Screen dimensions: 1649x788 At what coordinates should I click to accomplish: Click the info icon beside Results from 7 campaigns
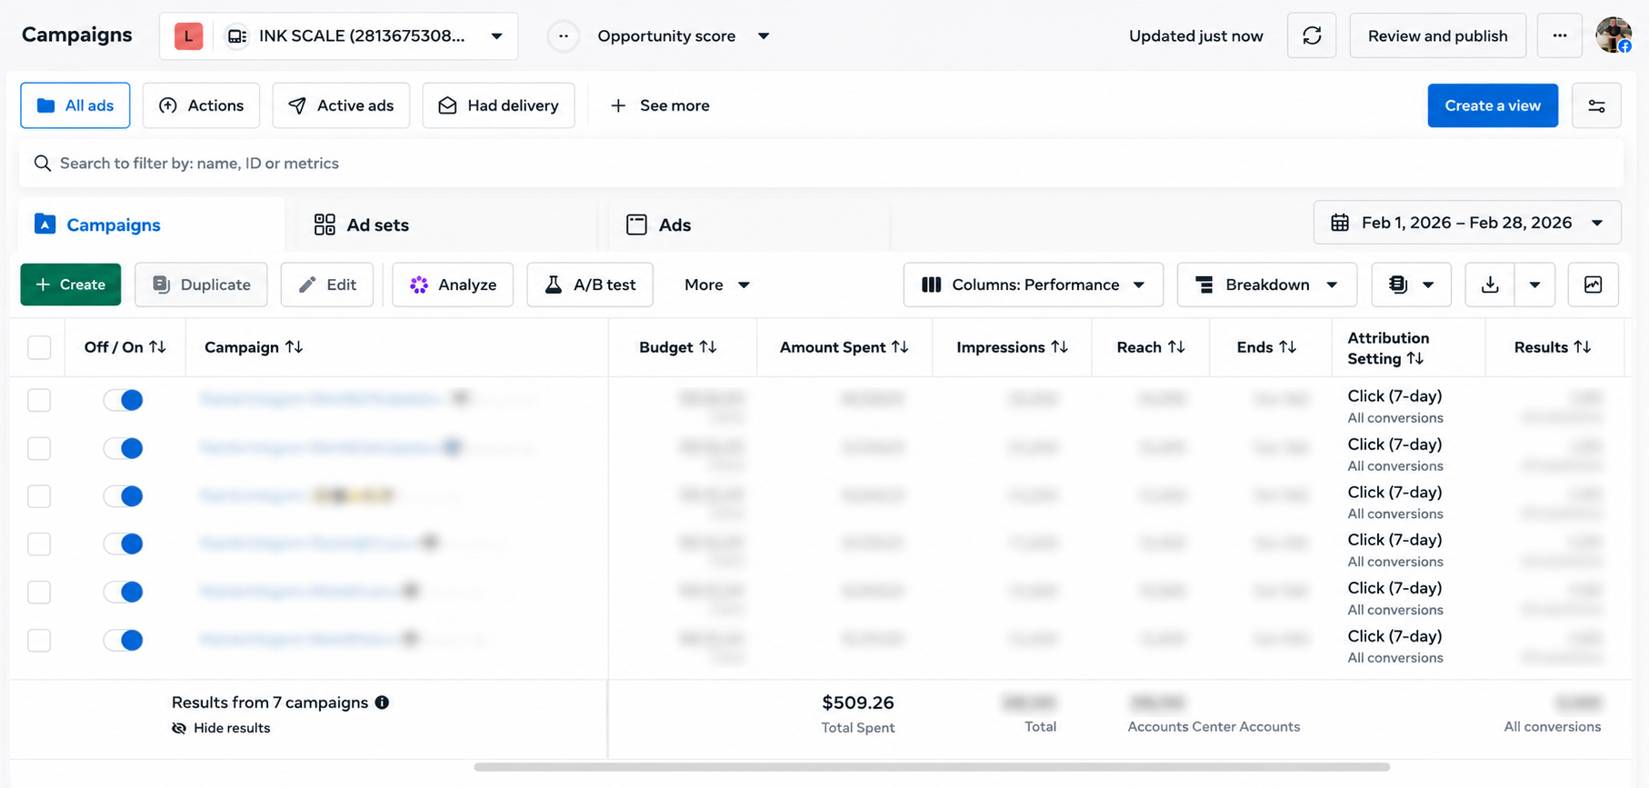coord(382,703)
